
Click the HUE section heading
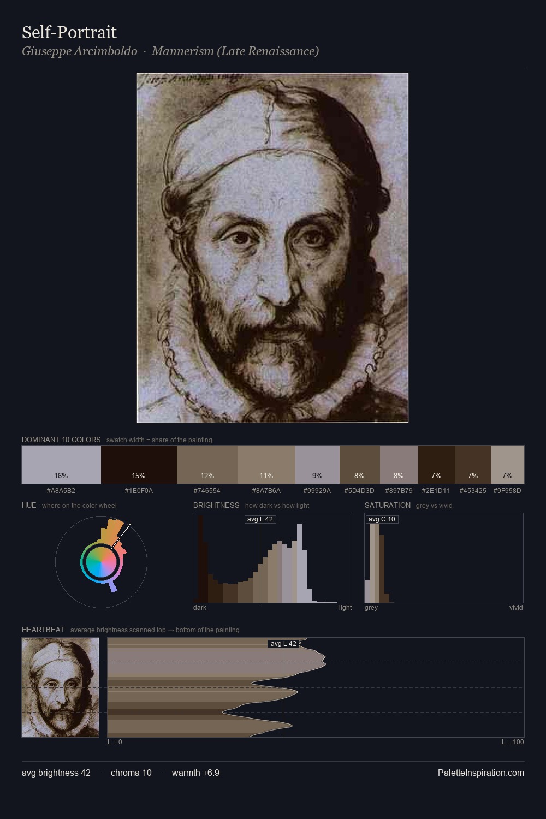[29, 505]
